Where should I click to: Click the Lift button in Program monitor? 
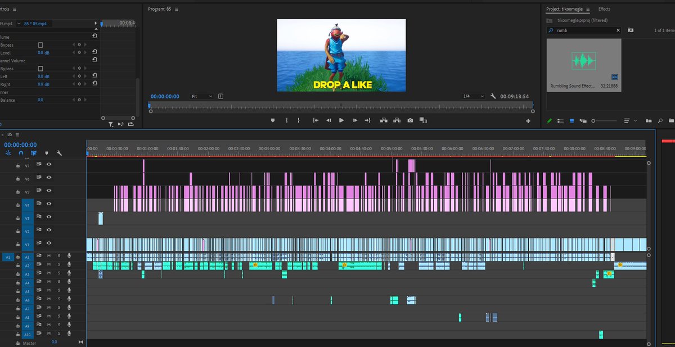384,120
